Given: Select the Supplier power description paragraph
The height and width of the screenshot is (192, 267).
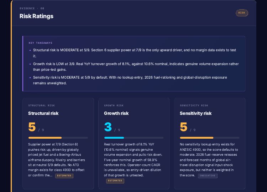Looking at the screenshot, I should pyautogui.click(x=57, y=160).
